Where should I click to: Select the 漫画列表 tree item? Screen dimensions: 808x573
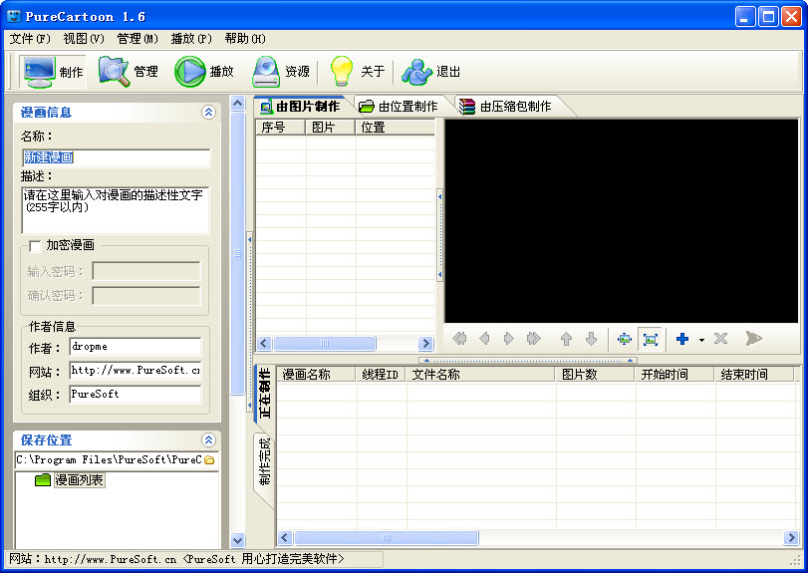[79, 480]
